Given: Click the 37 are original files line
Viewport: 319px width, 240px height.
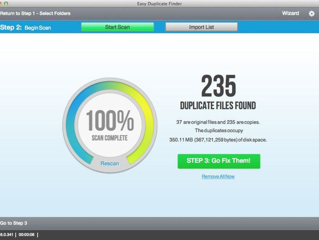Looking at the screenshot, I should click(218, 122).
